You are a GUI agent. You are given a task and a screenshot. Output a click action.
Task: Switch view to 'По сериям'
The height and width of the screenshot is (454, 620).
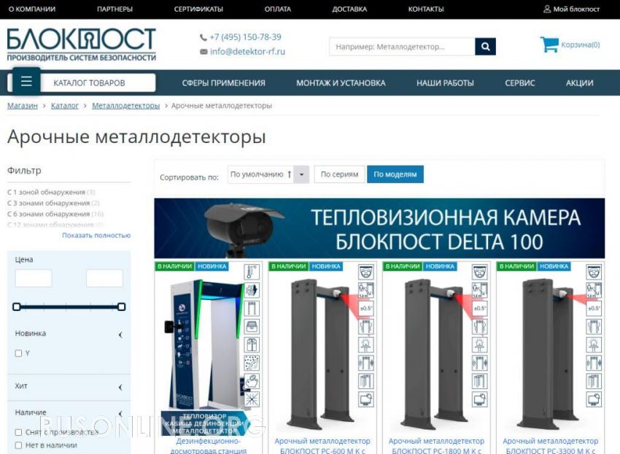339,174
